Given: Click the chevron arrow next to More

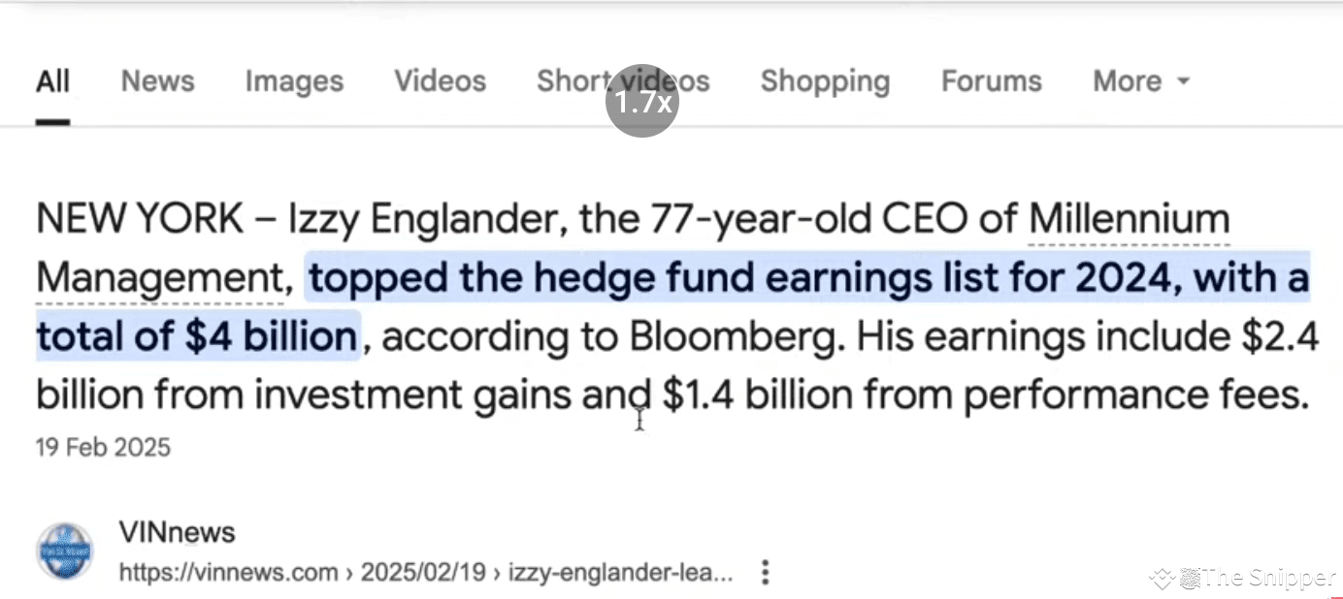Looking at the screenshot, I should tap(1183, 83).
